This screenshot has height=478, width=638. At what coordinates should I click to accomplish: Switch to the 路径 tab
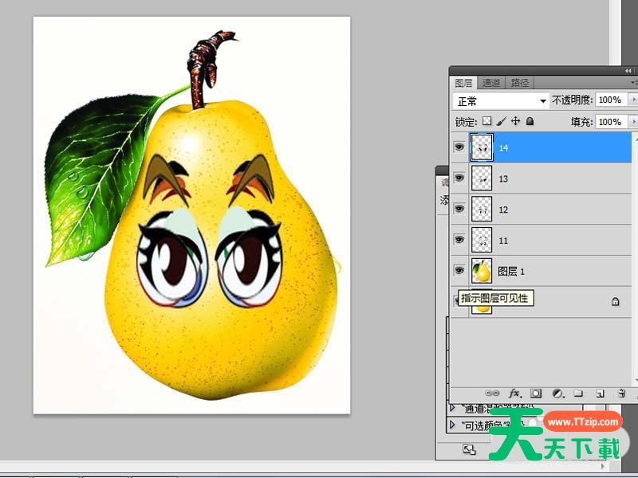[x=520, y=83]
